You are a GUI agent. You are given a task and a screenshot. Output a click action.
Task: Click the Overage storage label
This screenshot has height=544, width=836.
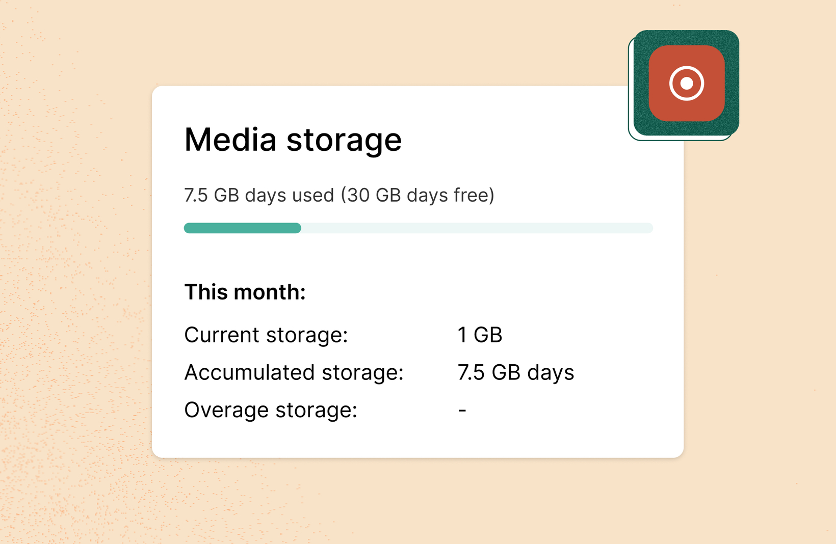click(x=271, y=410)
